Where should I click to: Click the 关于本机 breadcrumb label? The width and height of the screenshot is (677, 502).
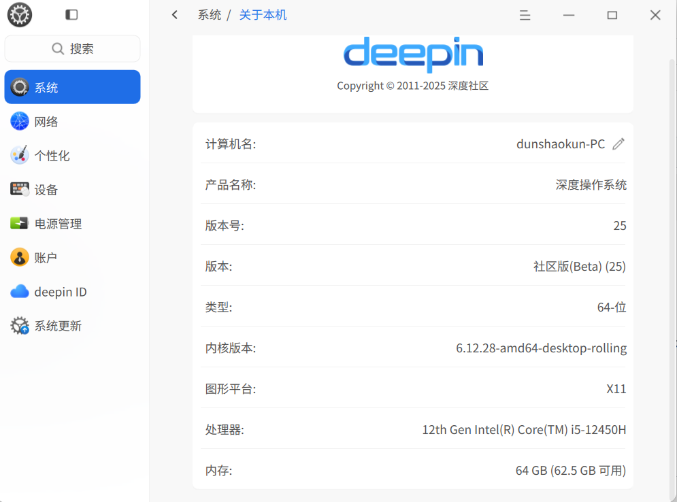pyautogui.click(x=263, y=15)
